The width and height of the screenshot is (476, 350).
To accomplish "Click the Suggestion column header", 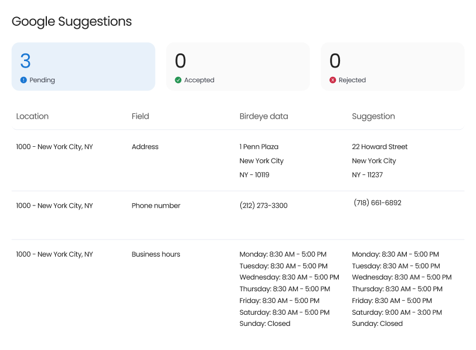I will (373, 116).
